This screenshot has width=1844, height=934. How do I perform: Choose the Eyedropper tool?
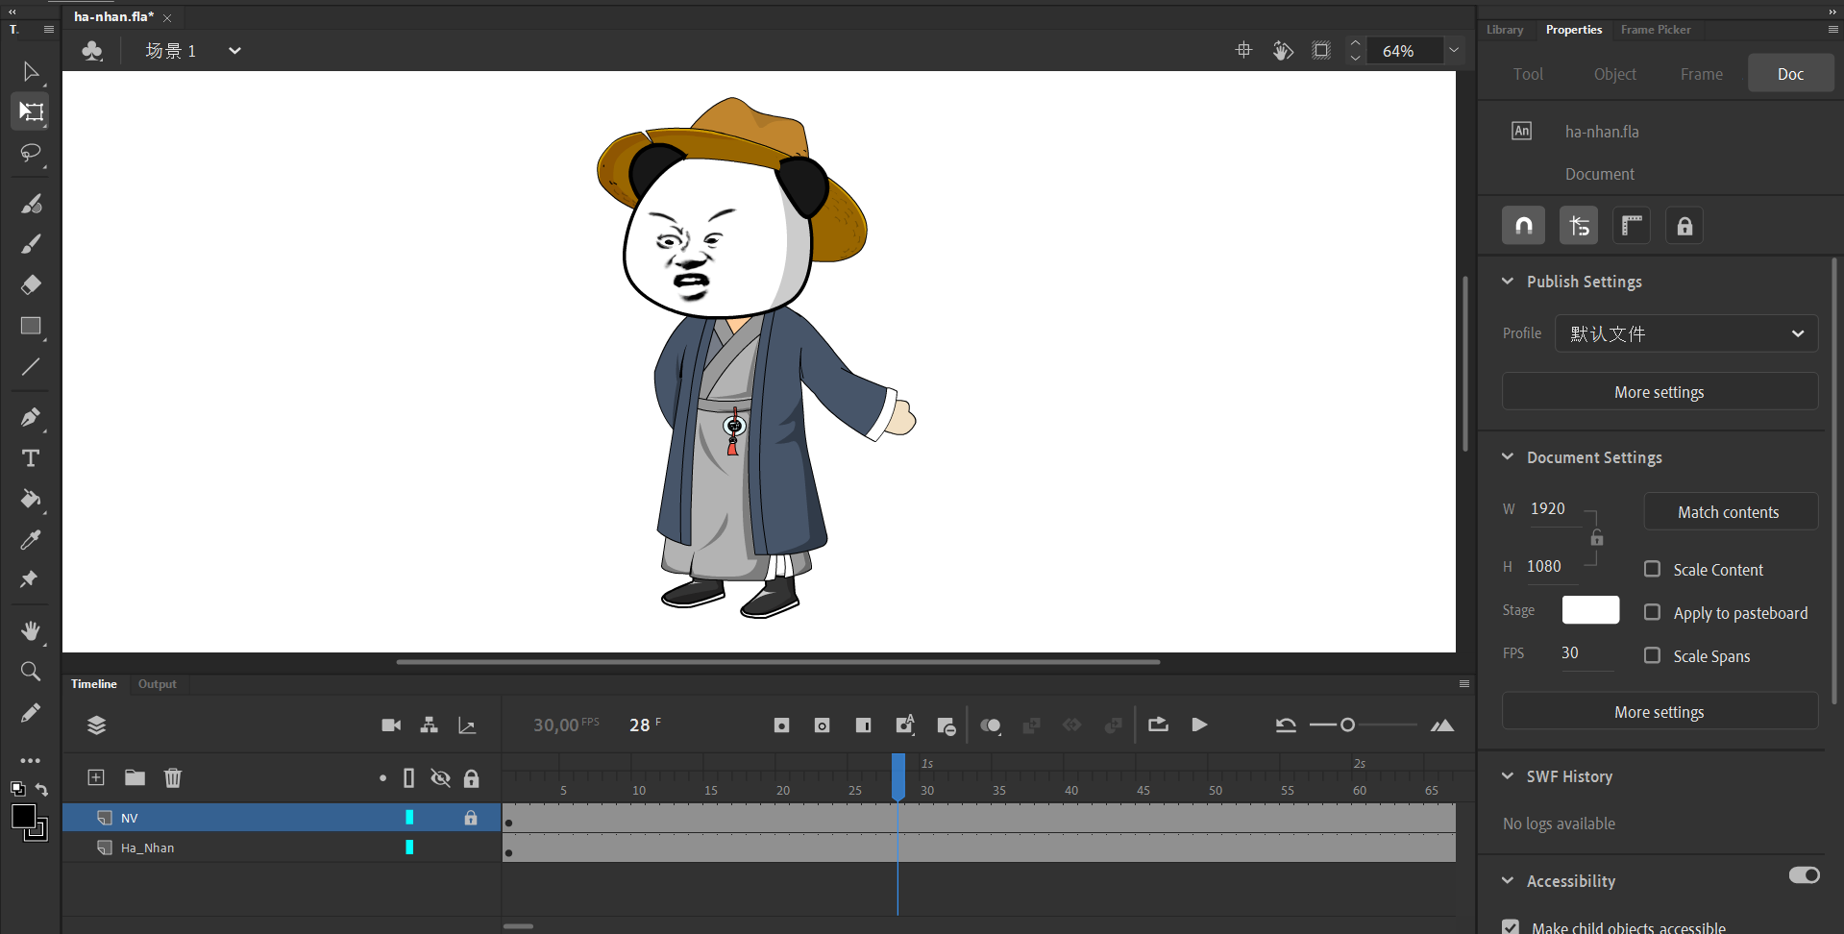tap(31, 540)
